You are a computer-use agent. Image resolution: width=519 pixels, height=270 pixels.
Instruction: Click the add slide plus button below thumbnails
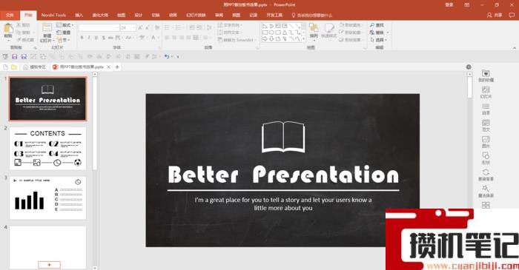(50, 265)
